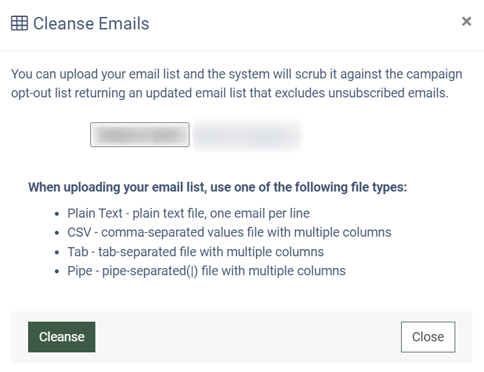The image size is (484, 372).
Task: Click the pipe symbol inside the parentheses
Action: [x=192, y=271]
